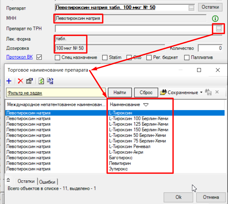This screenshot has height=204, width=228.
Task: Enable the Паллиатив checkbox
Action: click(x=187, y=58)
